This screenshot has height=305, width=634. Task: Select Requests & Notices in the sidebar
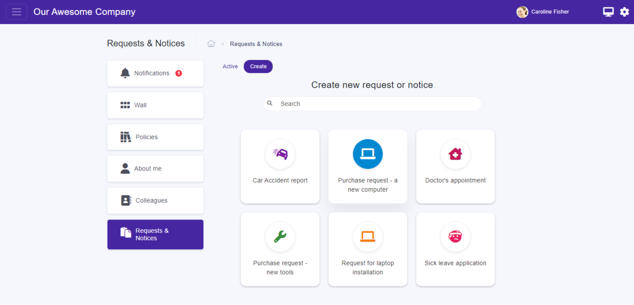[155, 234]
